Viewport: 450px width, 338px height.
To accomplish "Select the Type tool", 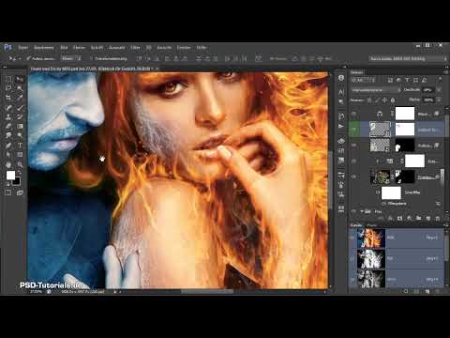I will [x=20, y=146].
